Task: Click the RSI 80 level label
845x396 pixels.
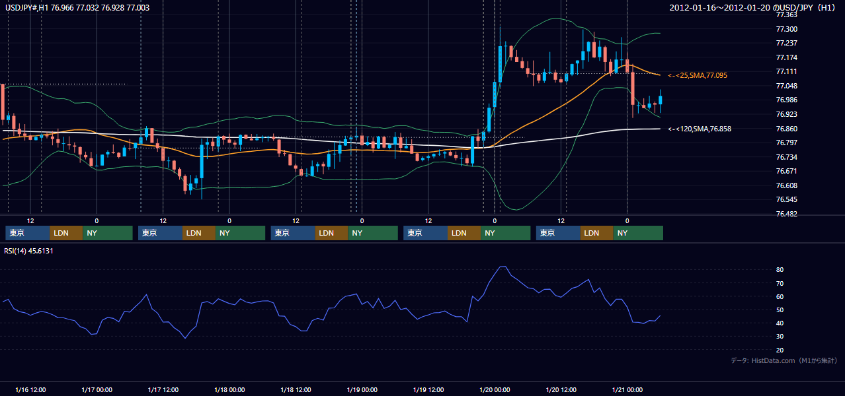Action: [x=780, y=270]
